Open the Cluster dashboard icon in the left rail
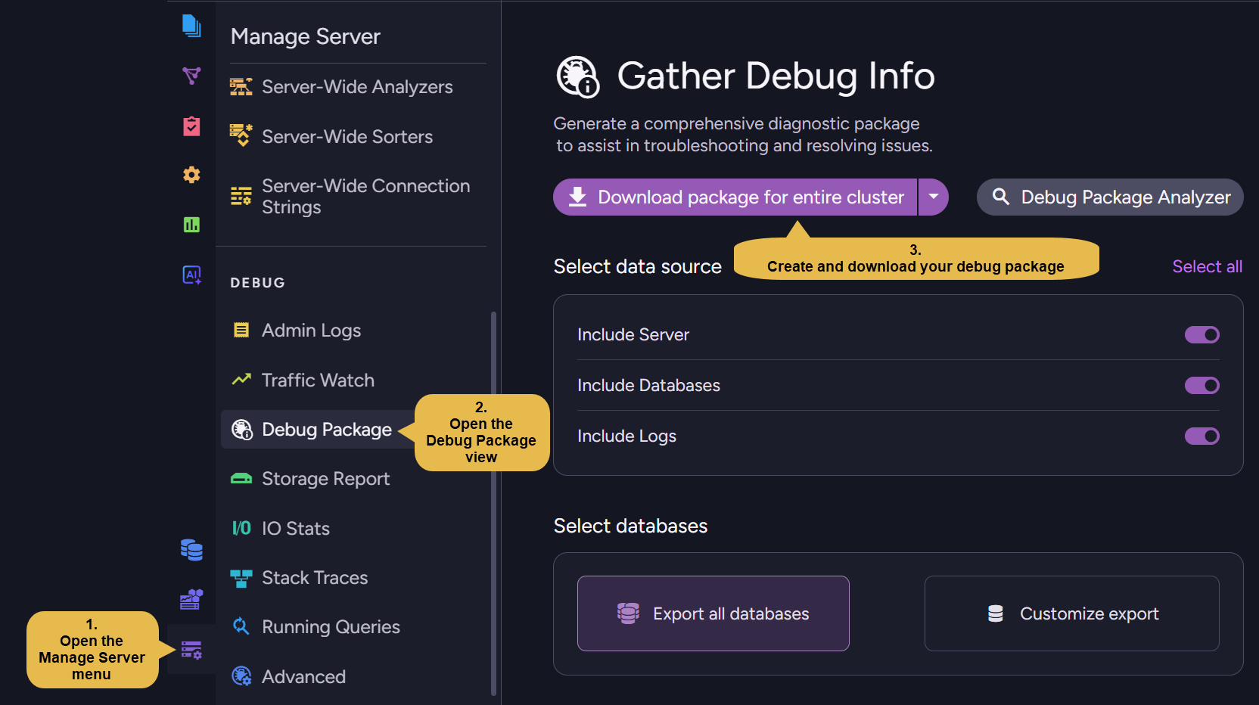The height and width of the screenshot is (705, 1259). click(191, 599)
